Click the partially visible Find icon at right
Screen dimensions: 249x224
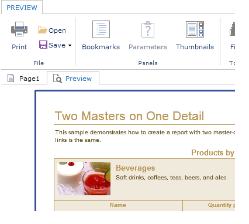click(232, 29)
